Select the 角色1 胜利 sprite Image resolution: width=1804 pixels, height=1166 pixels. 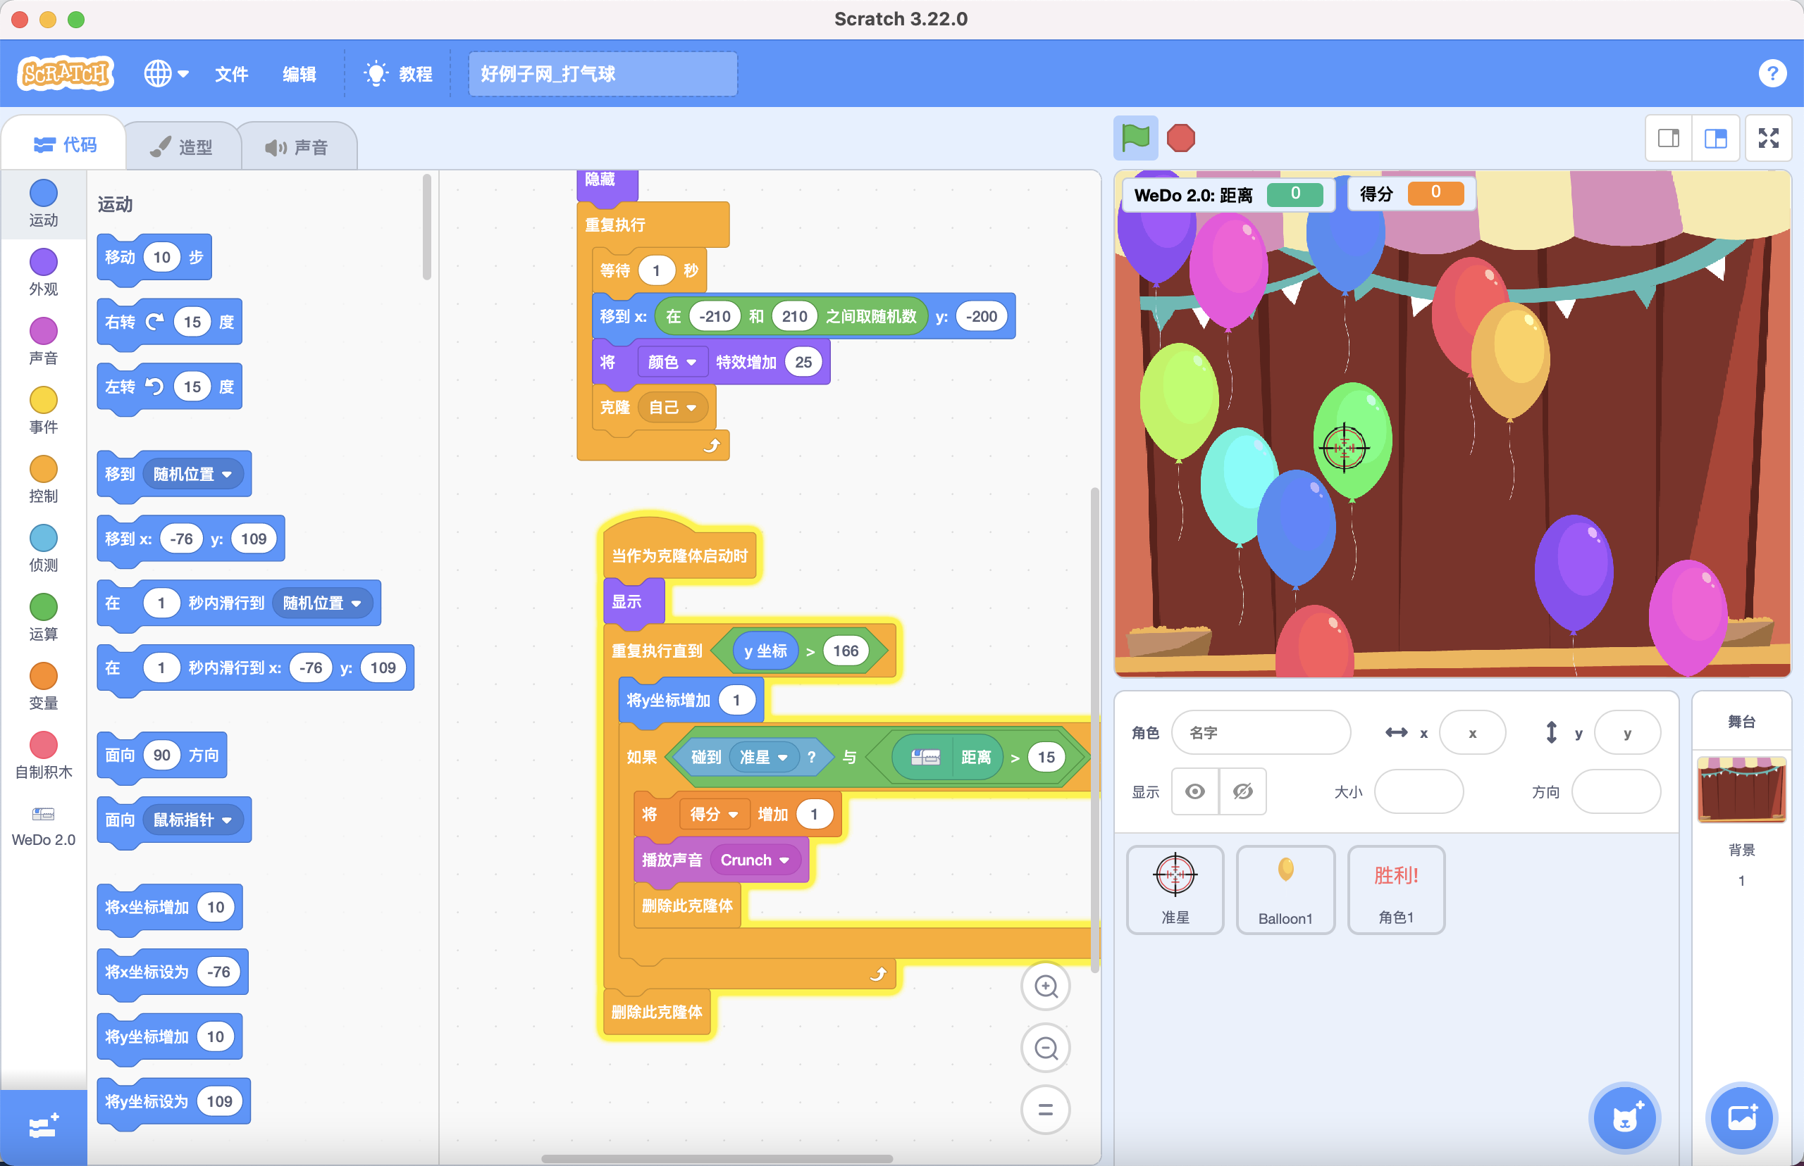[1395, 890]
